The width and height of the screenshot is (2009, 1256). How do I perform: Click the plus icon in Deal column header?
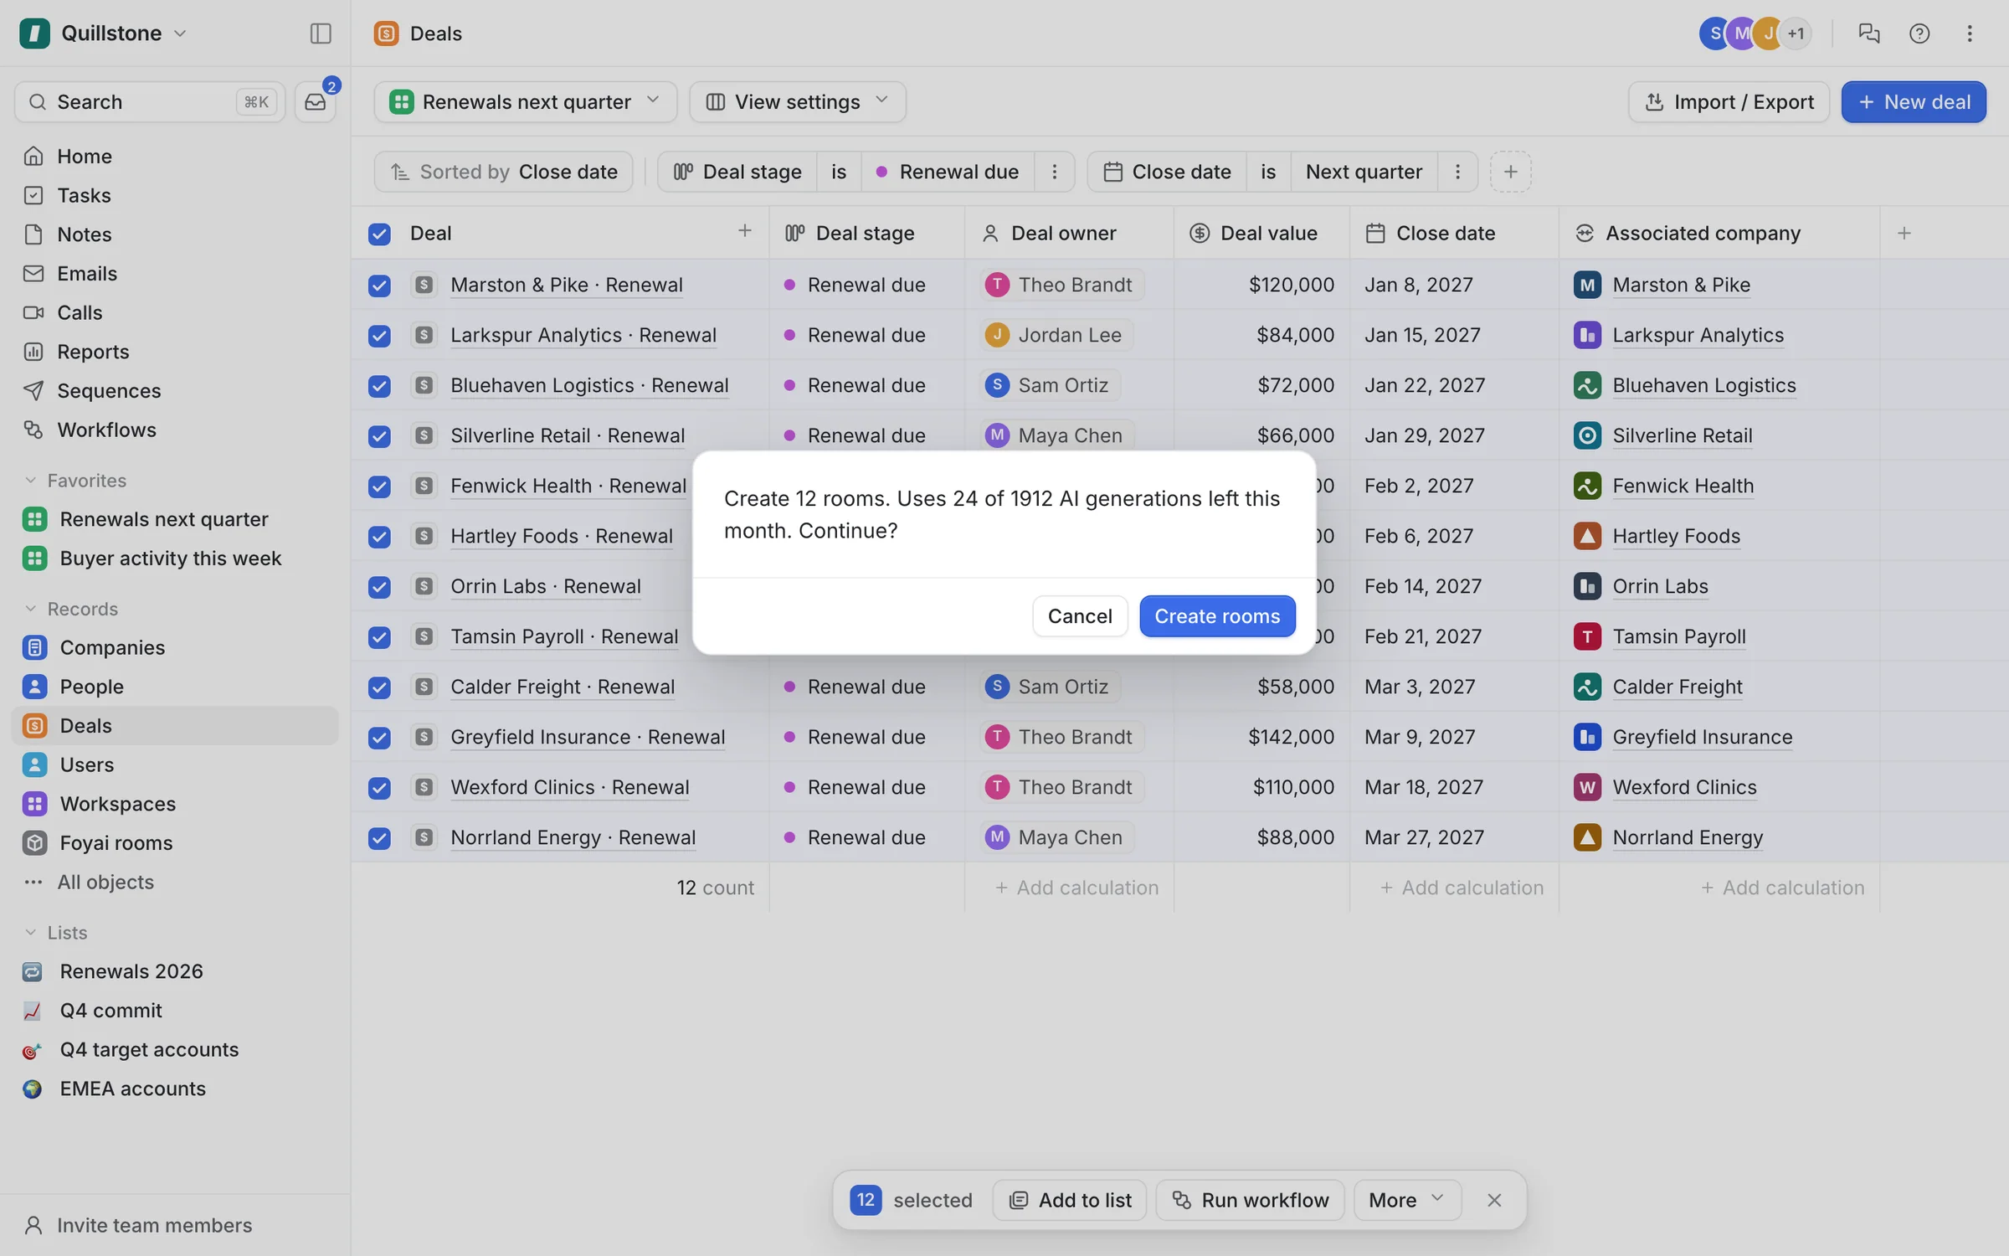pos(744,231)
